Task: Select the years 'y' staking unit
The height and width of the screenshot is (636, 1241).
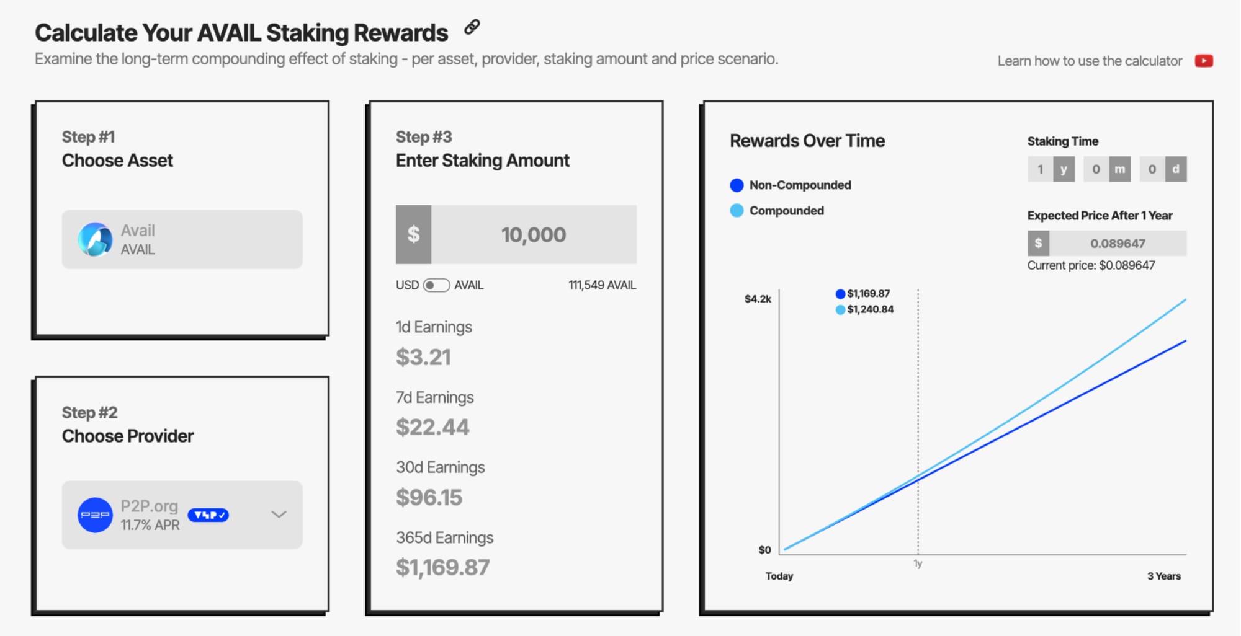Action: [1064, 169]
